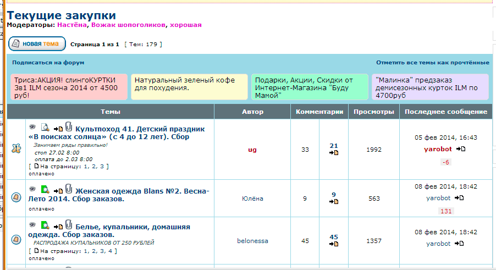496x270 pixels.
Task: Click the new topic button "новая тема"
Action: tap(37, 43)
